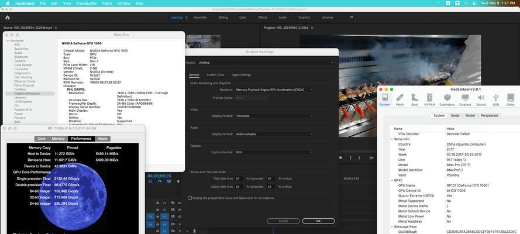The image size is (520, 234).
Task: Toggle the V3 track output eye icon
Action: coord(180,203)
